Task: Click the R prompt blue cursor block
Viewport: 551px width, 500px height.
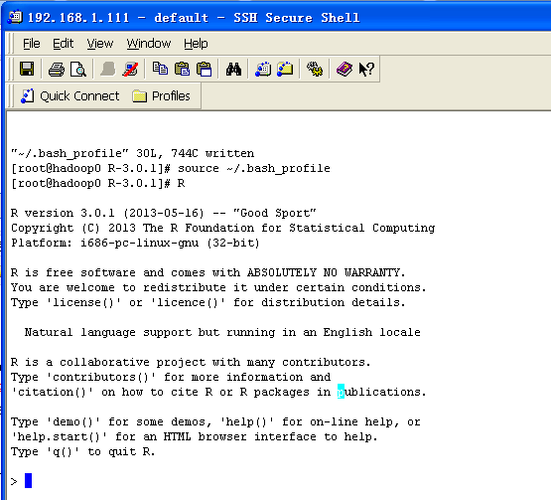Action: [x=28, y=481]
